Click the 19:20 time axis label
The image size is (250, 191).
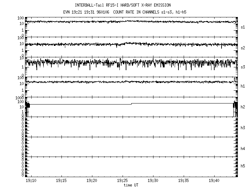92,181
